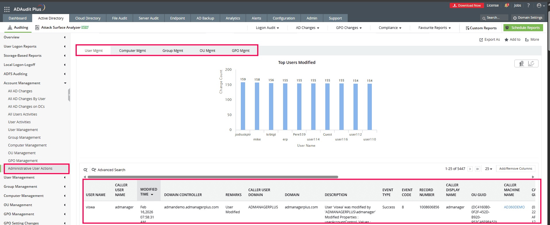Click the DOMAIN CONTROLLER column header
550x225 pixels.
[x=183, y=195]
